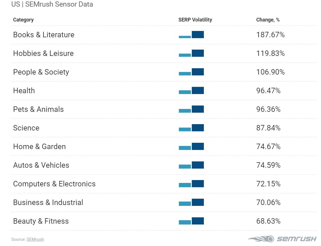Click the Health volatility bar icon
This screenshot has height=246, width=321.
(191, 91)
